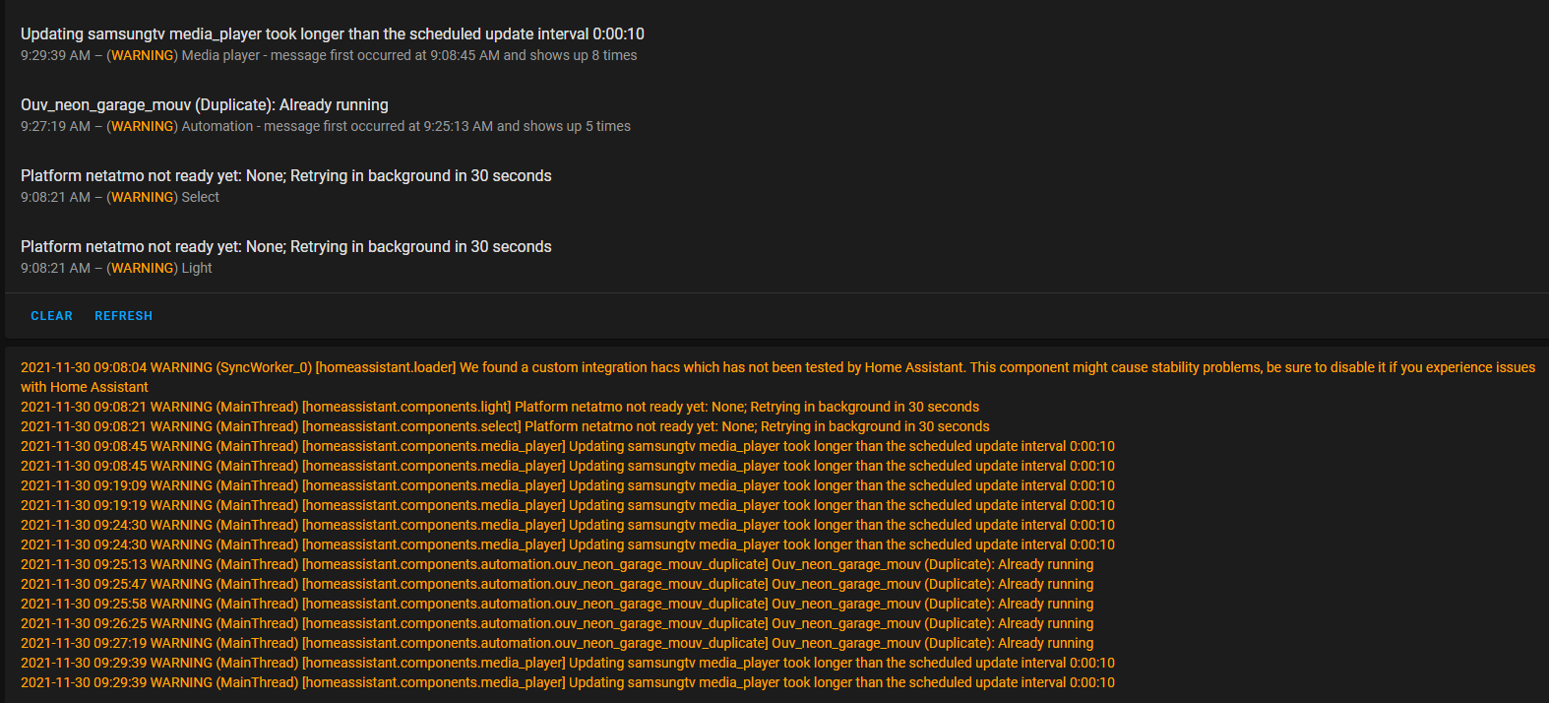Click the 09:19:09 samsungtv raw log line
Image resolution: width=1549 pixels, height=703 pixels.
tap(567, 485)
